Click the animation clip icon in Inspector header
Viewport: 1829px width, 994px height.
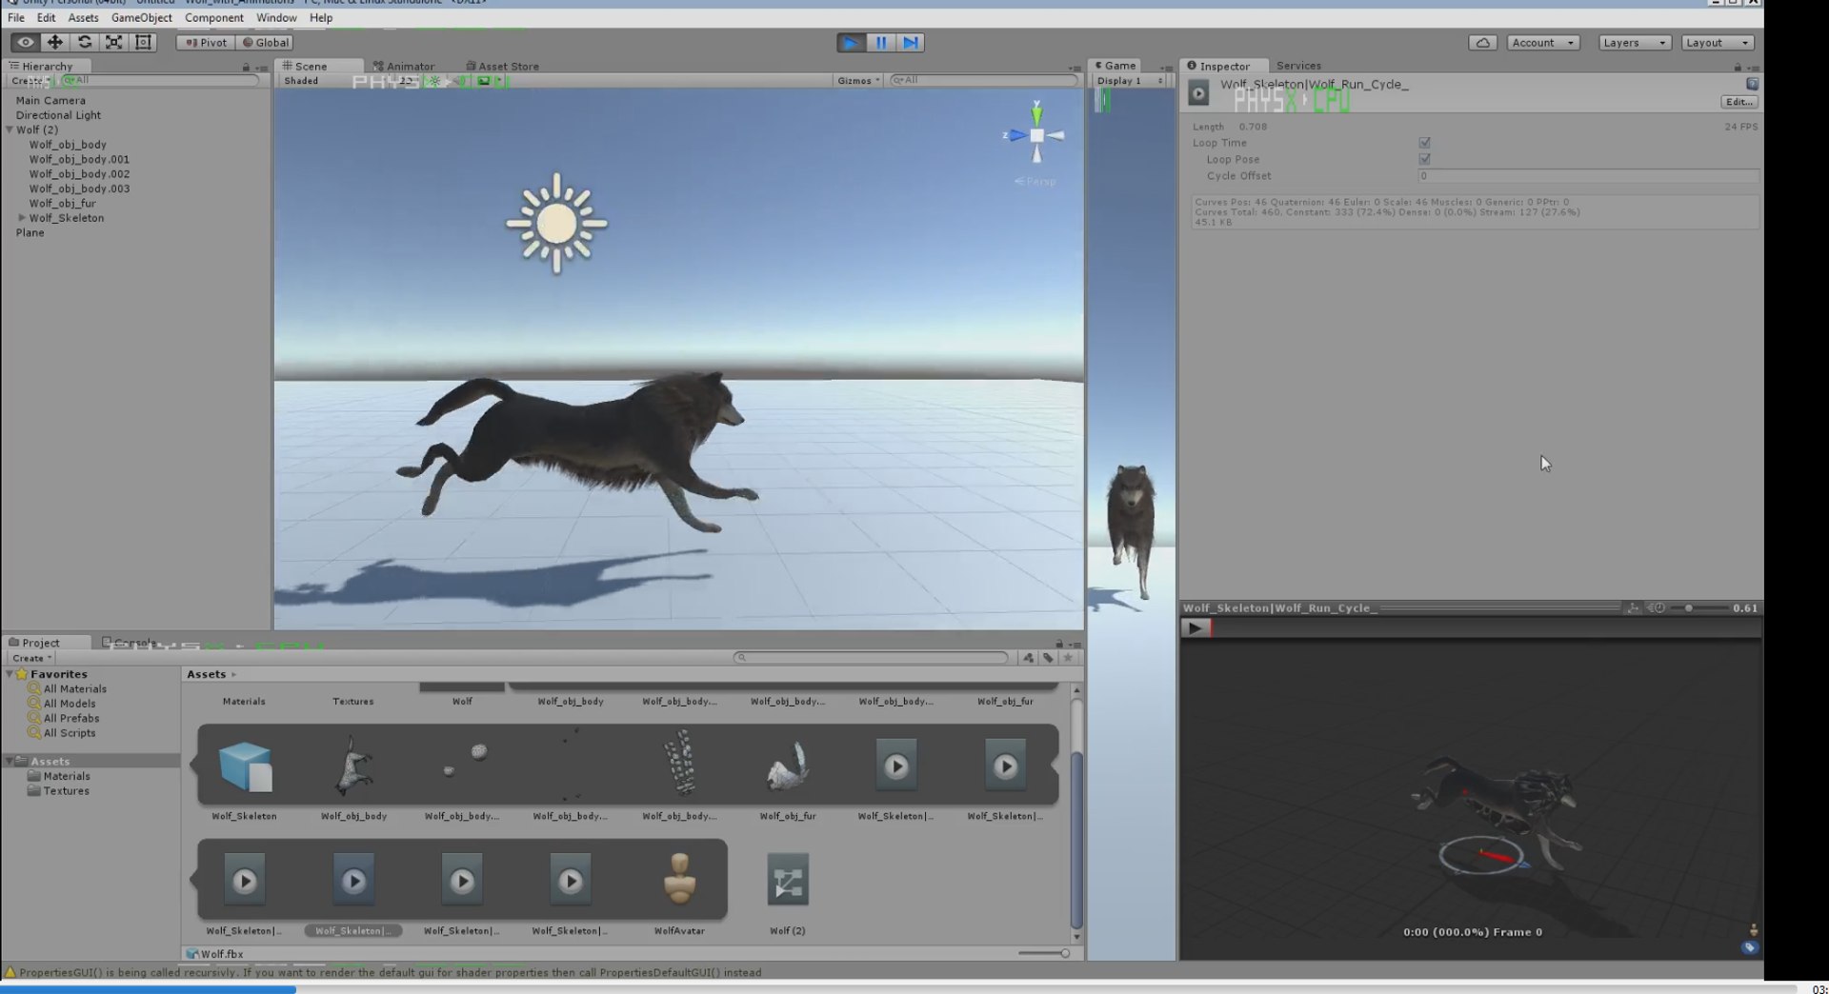(1198, 92)
